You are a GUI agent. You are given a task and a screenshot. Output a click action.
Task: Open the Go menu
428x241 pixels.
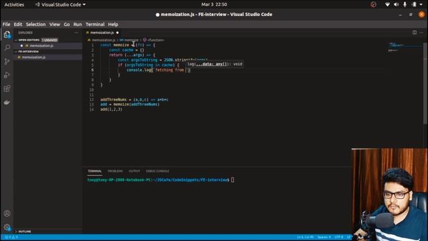click(x=67, y=24)
